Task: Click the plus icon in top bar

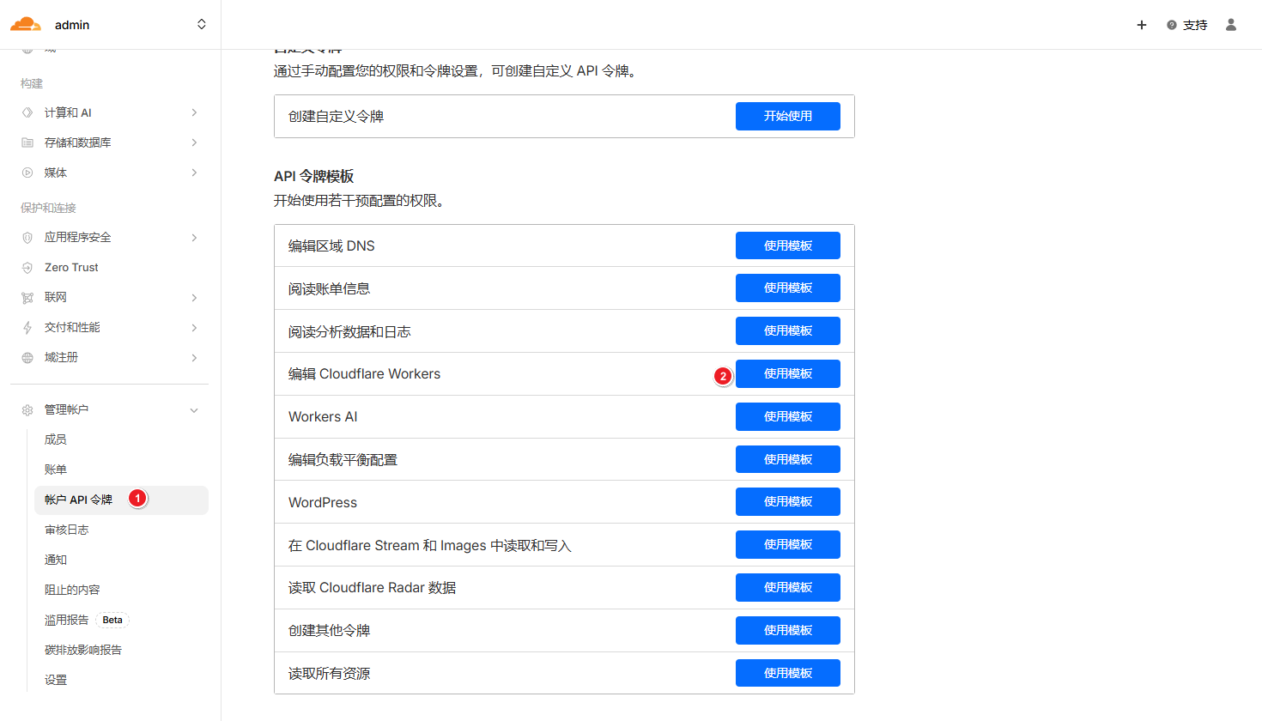Action: tap(1142, 25)
